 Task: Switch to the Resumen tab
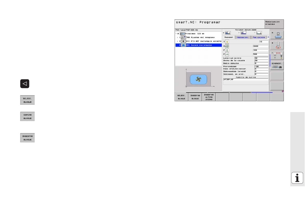(229, 37)
